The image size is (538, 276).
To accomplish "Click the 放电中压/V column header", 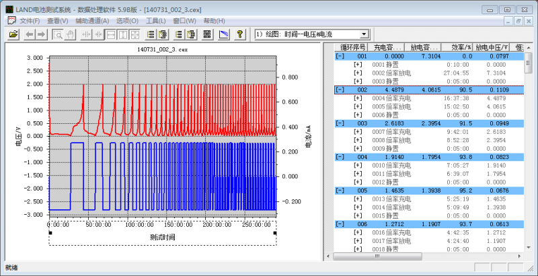I will tap(492, 47).
